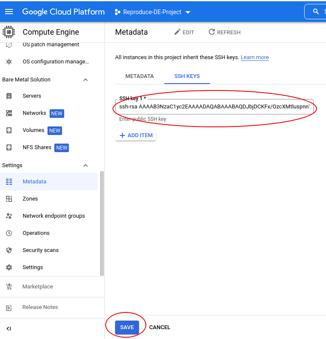Image resolution: width=326 pixels, height=339 pixels.
Task: Select Metadata in Settings section
Action: tap(49, 182)
